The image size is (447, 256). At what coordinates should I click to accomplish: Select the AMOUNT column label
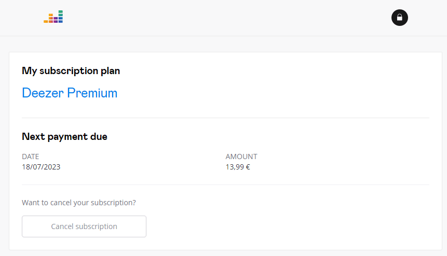click(241, 157)
